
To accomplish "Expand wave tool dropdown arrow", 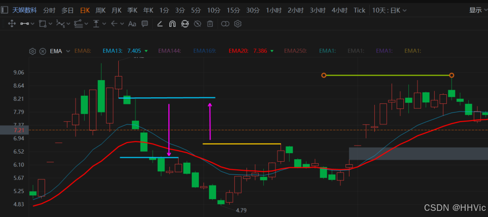I will (68, 24).
